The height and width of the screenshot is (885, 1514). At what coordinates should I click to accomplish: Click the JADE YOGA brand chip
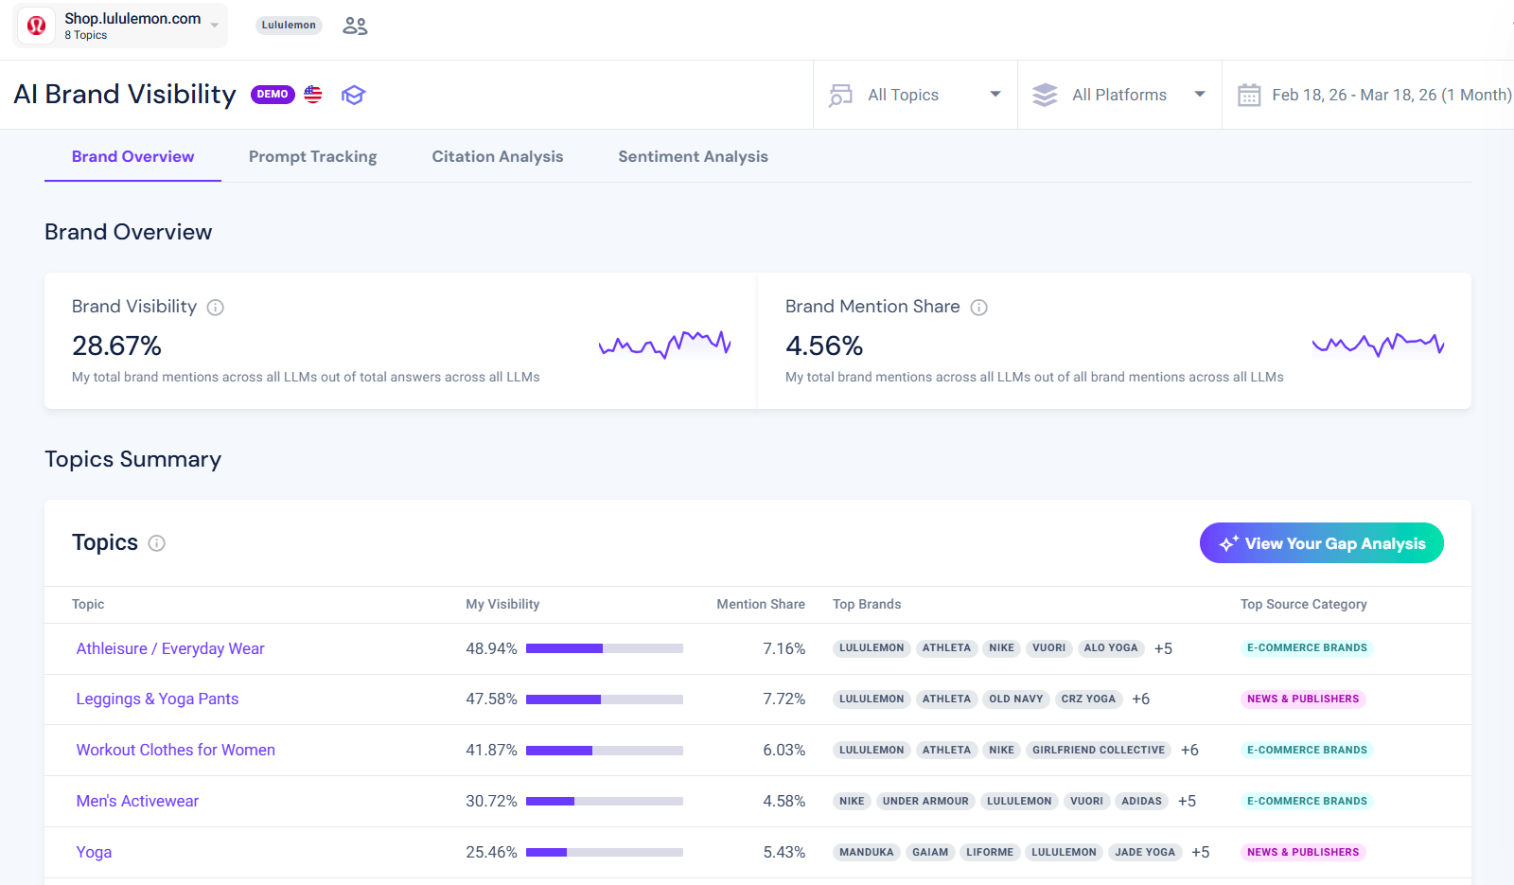(1145, 853)
